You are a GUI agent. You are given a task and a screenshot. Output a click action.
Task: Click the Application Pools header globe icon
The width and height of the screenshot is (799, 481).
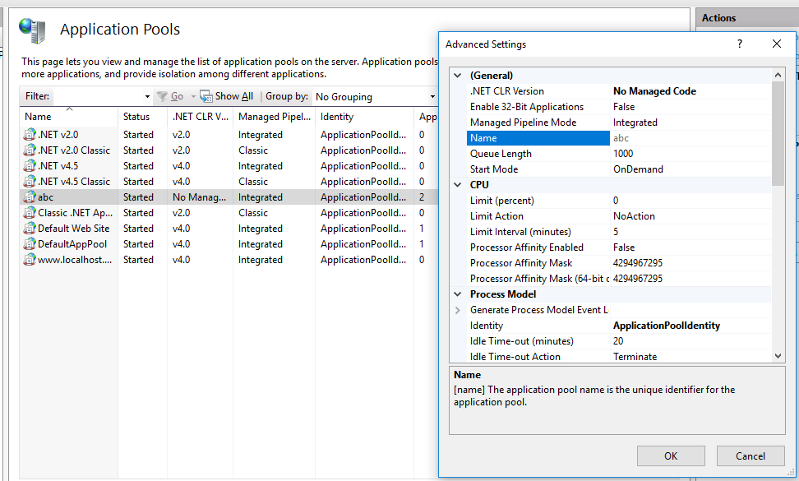tap(33, 30)
